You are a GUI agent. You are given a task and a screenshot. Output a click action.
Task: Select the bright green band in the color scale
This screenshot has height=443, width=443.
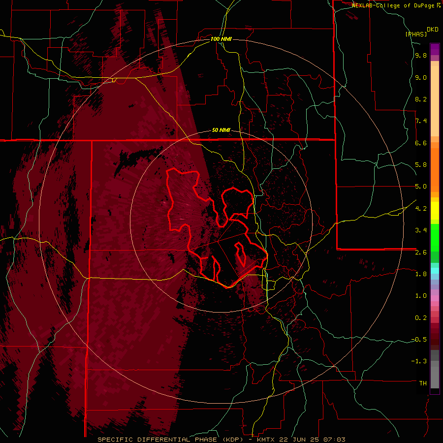(435, 237)
